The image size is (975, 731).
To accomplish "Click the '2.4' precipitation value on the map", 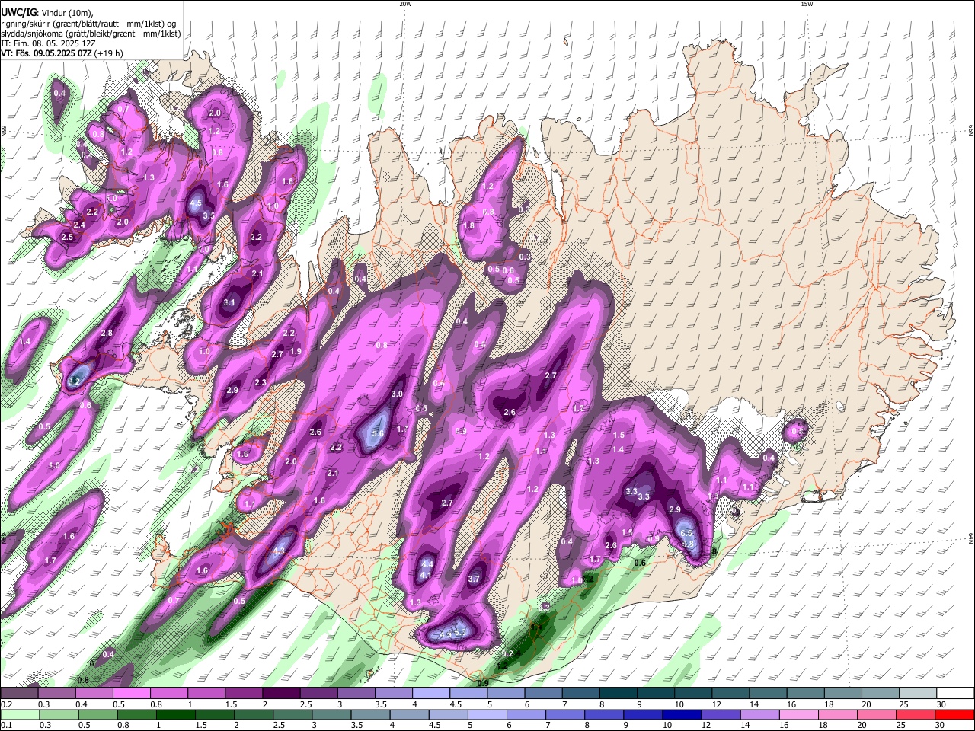I will (79, 225).
